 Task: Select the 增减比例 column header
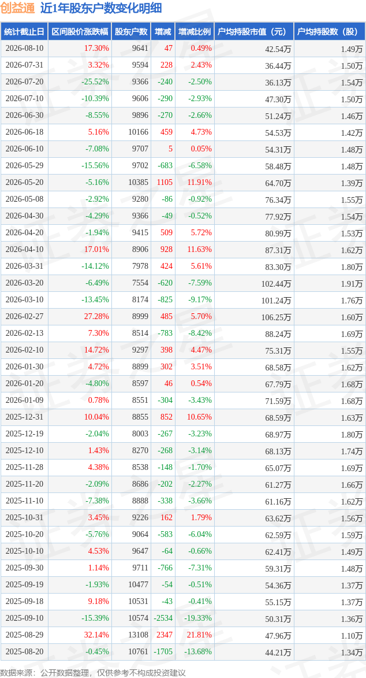click(195, 32)
